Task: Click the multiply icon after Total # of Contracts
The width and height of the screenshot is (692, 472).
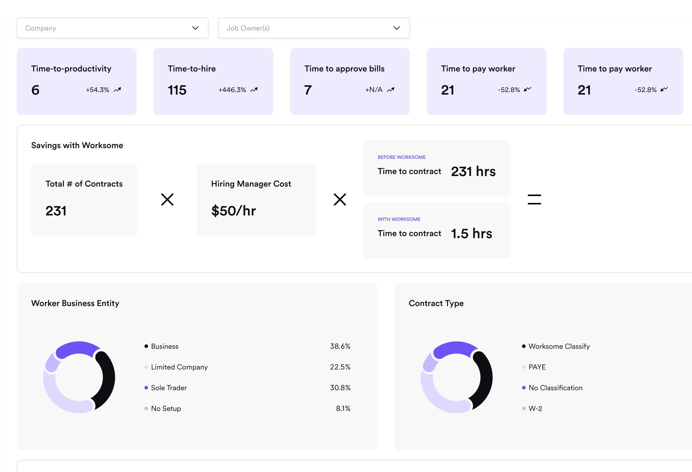Action: (x=167, y=199)
